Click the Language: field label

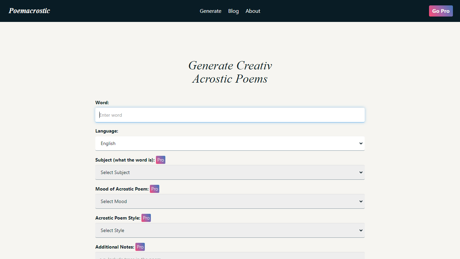click(x=107, y=131)
